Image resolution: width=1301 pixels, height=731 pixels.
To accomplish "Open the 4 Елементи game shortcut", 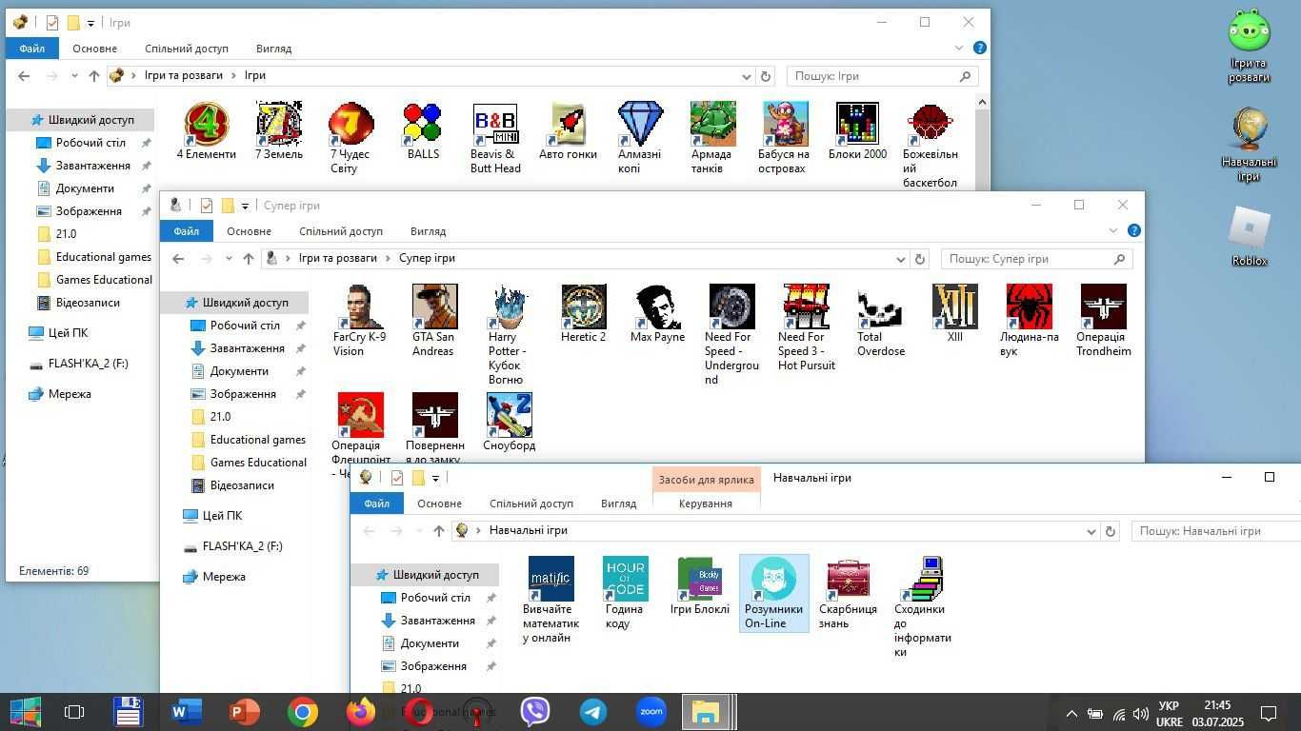I will (207, 132).
